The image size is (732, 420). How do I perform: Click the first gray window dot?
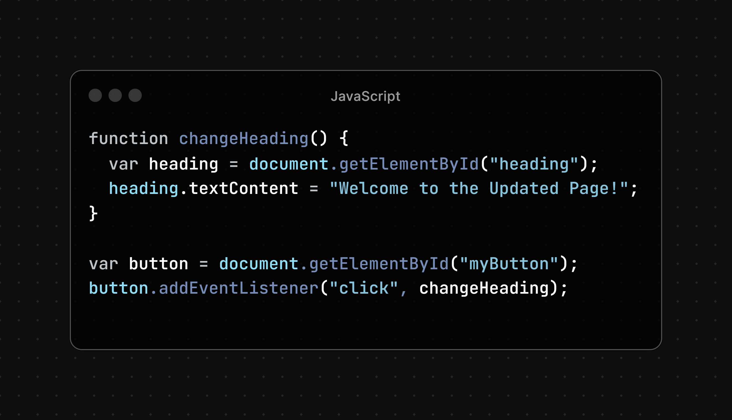coord(95,96)
